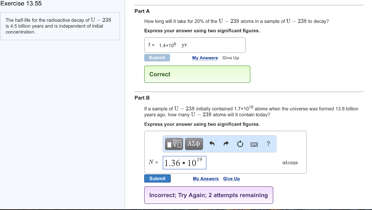Open the Greek symbols ΑΣΦ palette
Image resolution: width=372 pixels, height=210 pixels.
(194, 144)
